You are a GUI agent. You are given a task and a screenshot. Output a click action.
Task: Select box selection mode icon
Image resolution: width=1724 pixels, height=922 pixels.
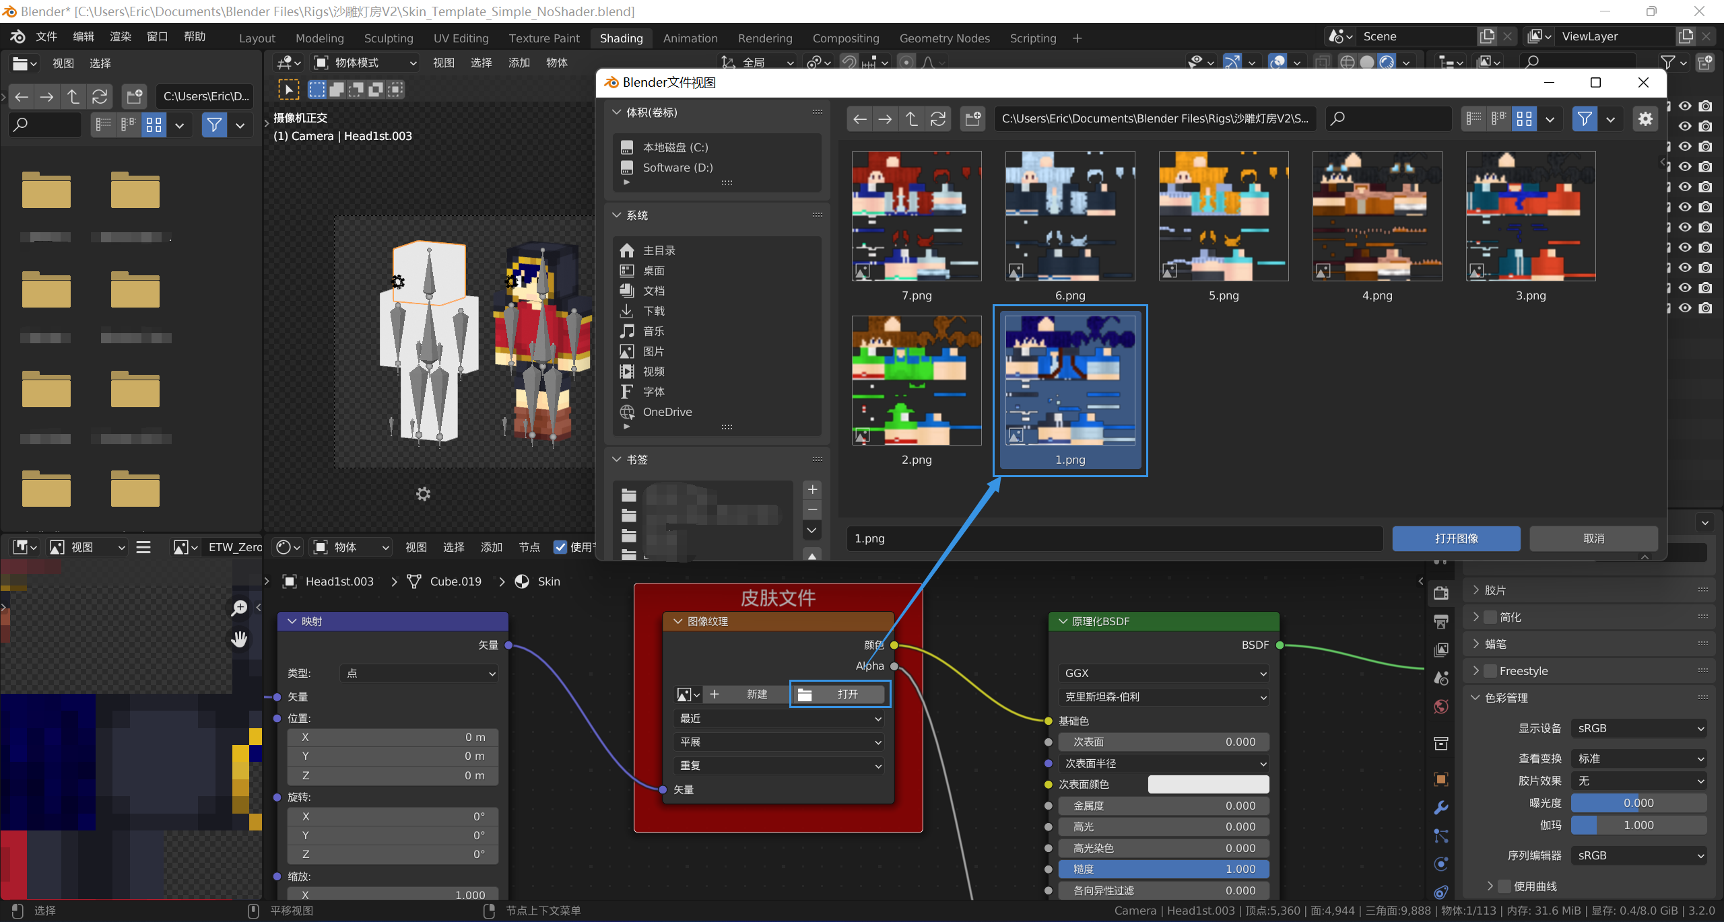[317, 90]
